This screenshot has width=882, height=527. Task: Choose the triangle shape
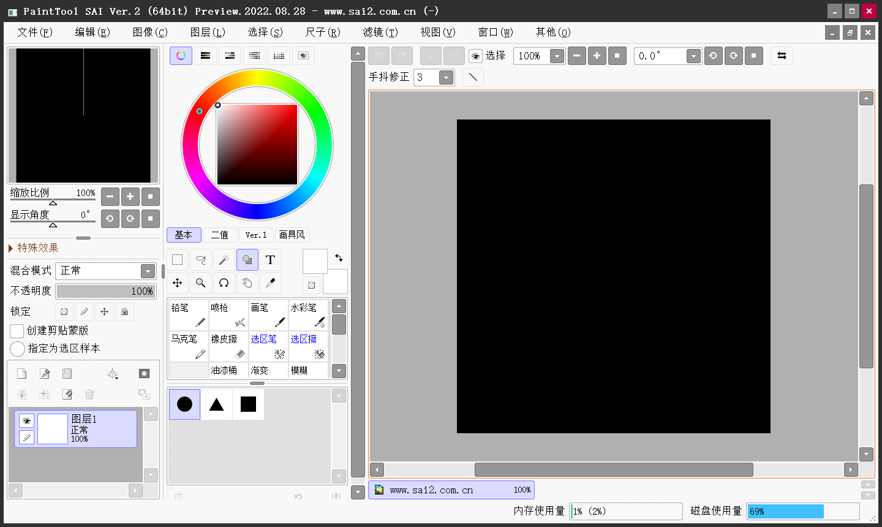pos(216,404)
